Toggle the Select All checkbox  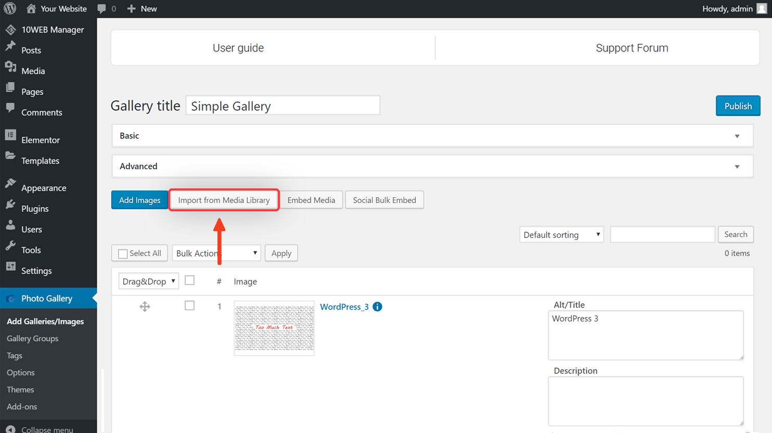[x=123, y=253]
